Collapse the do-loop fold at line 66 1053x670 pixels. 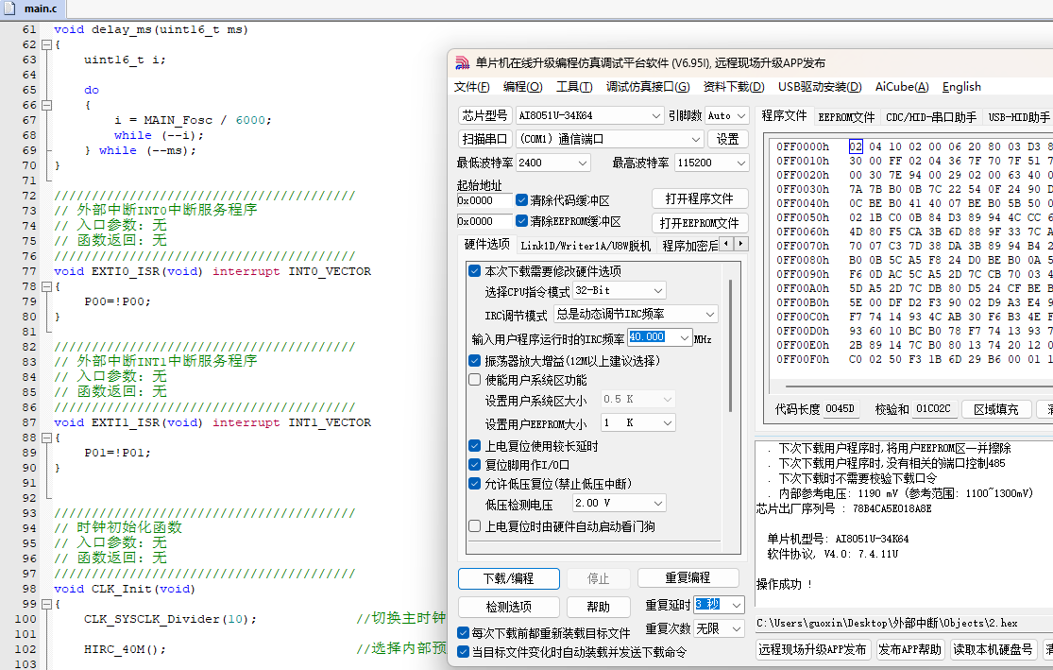coord(46,106)
